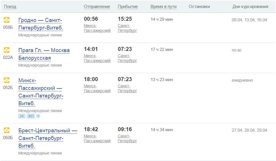
Task: Open Минск-Пассажирский — Санкт-Петербург-Витеб. train link
Action: point(41,92)
